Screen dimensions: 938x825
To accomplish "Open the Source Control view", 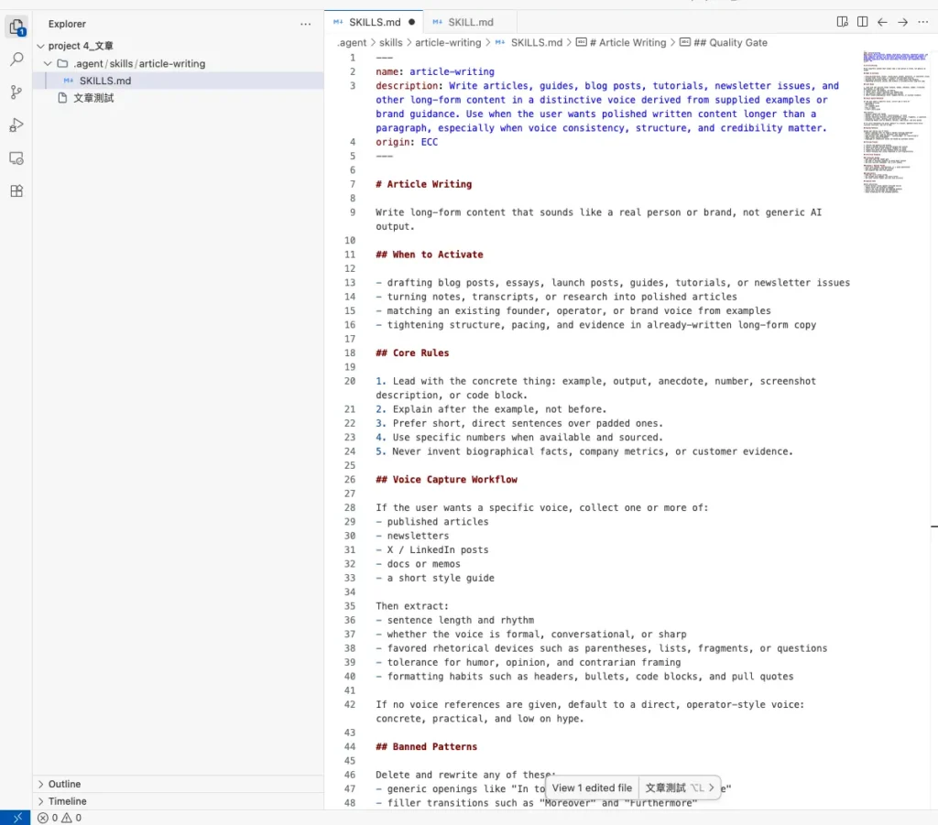I will click(16, 92).
